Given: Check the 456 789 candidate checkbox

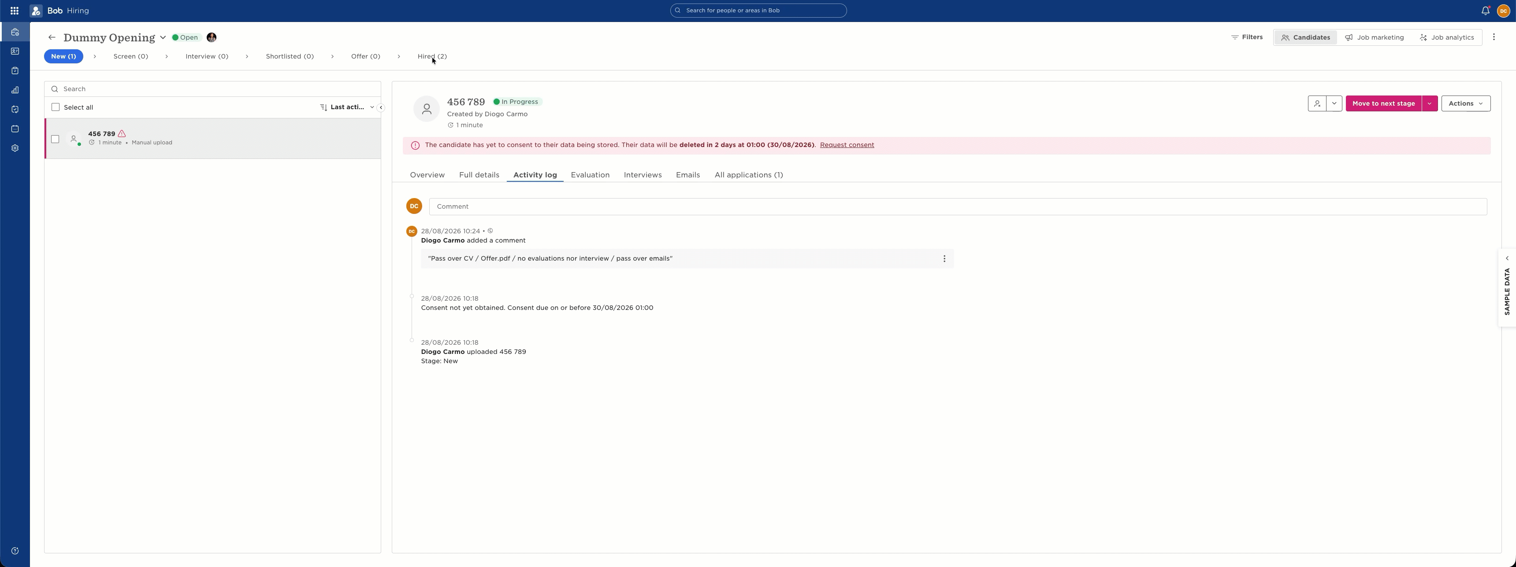Looking at the screenshot, I should [56, 139].
